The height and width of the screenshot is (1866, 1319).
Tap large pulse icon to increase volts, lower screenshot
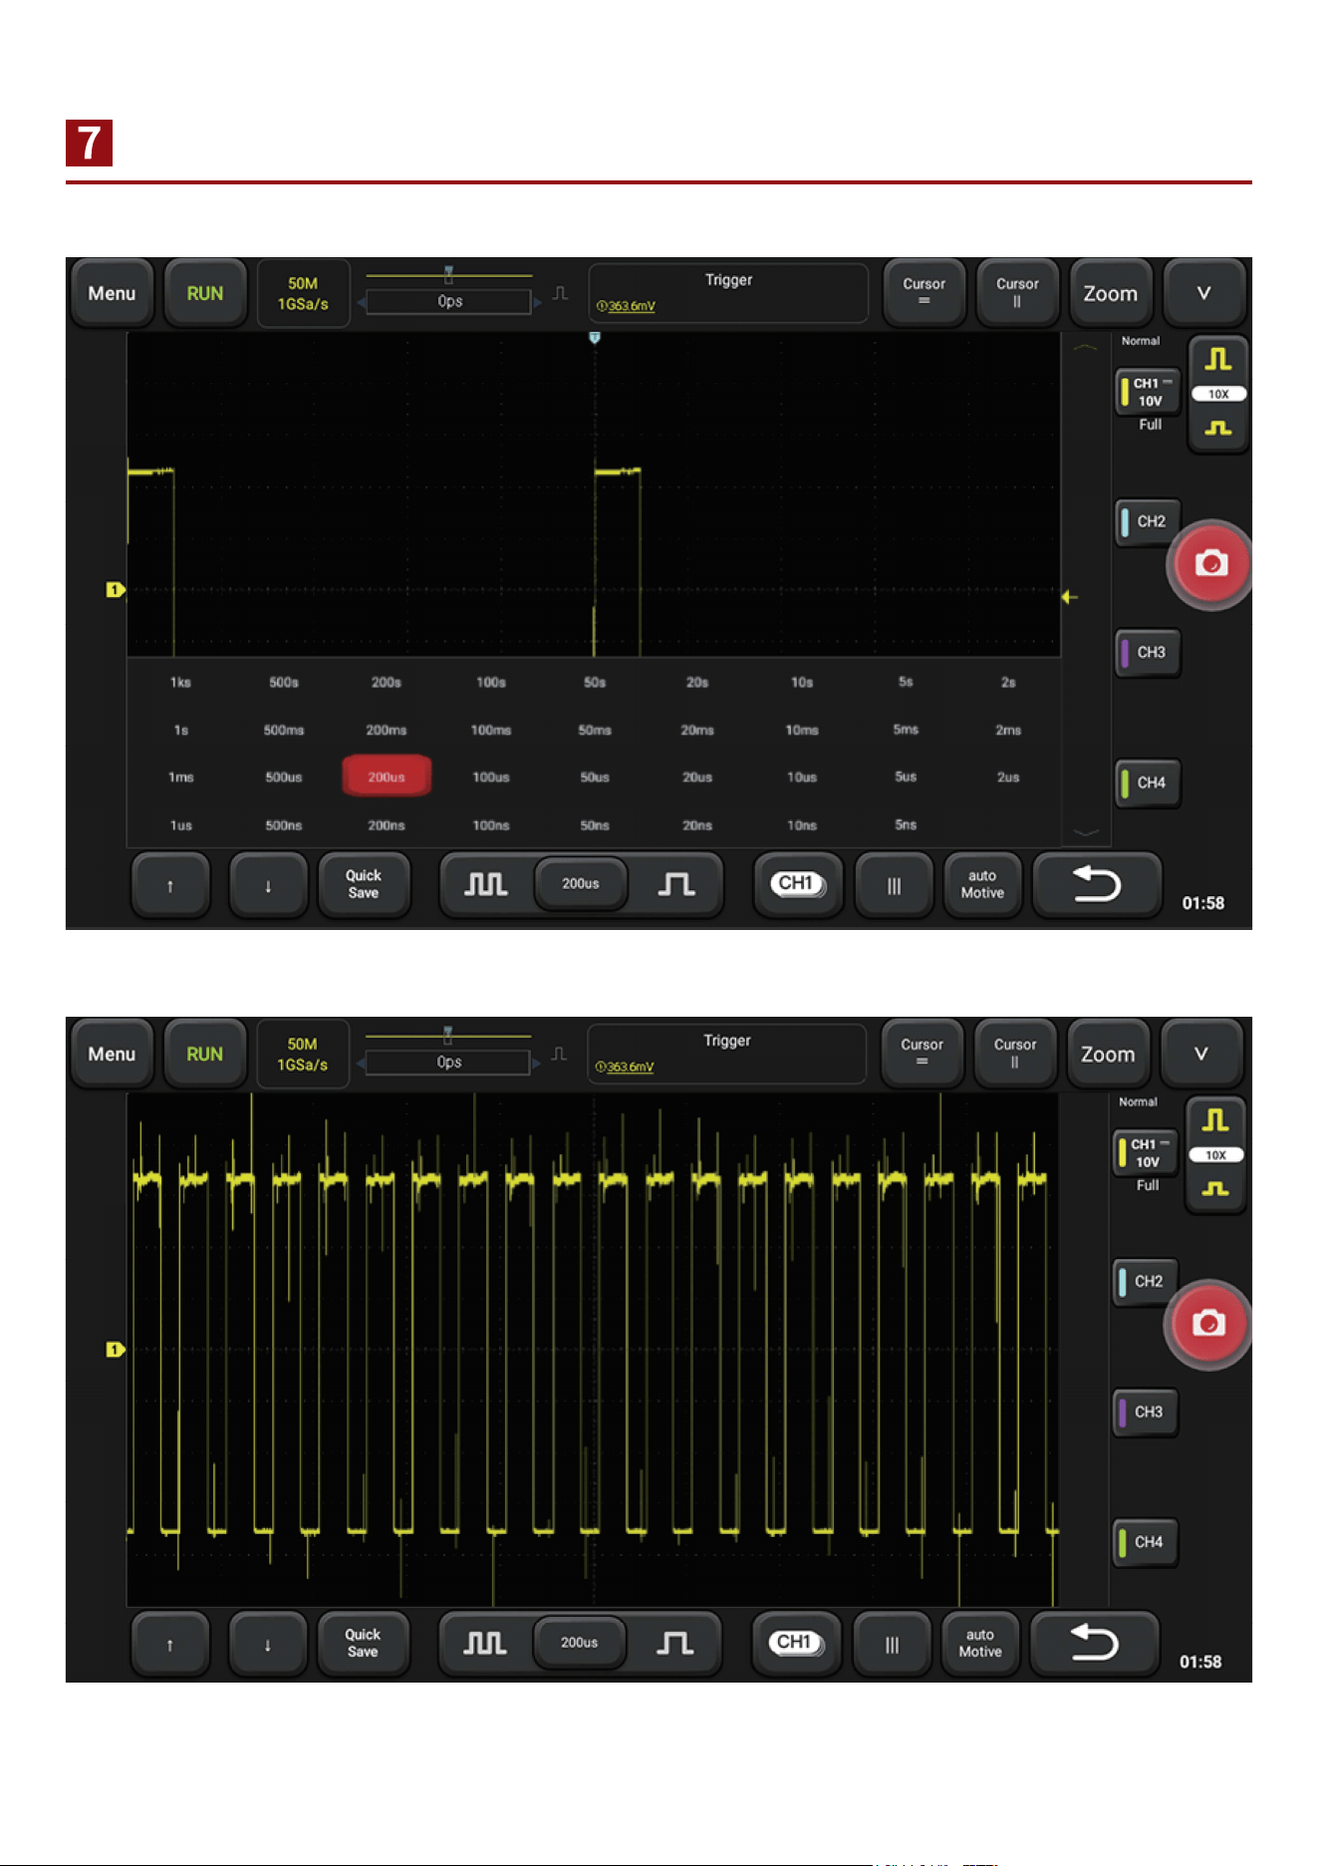[x=1215, y=1120]
